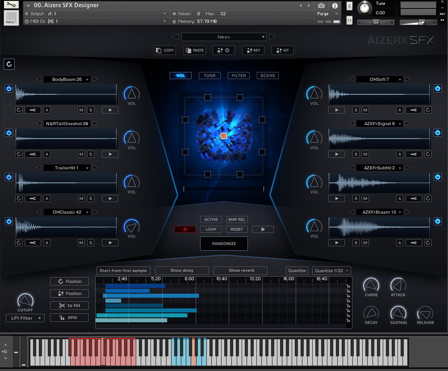
Task: Click the red record button
Action: point(185,229)
